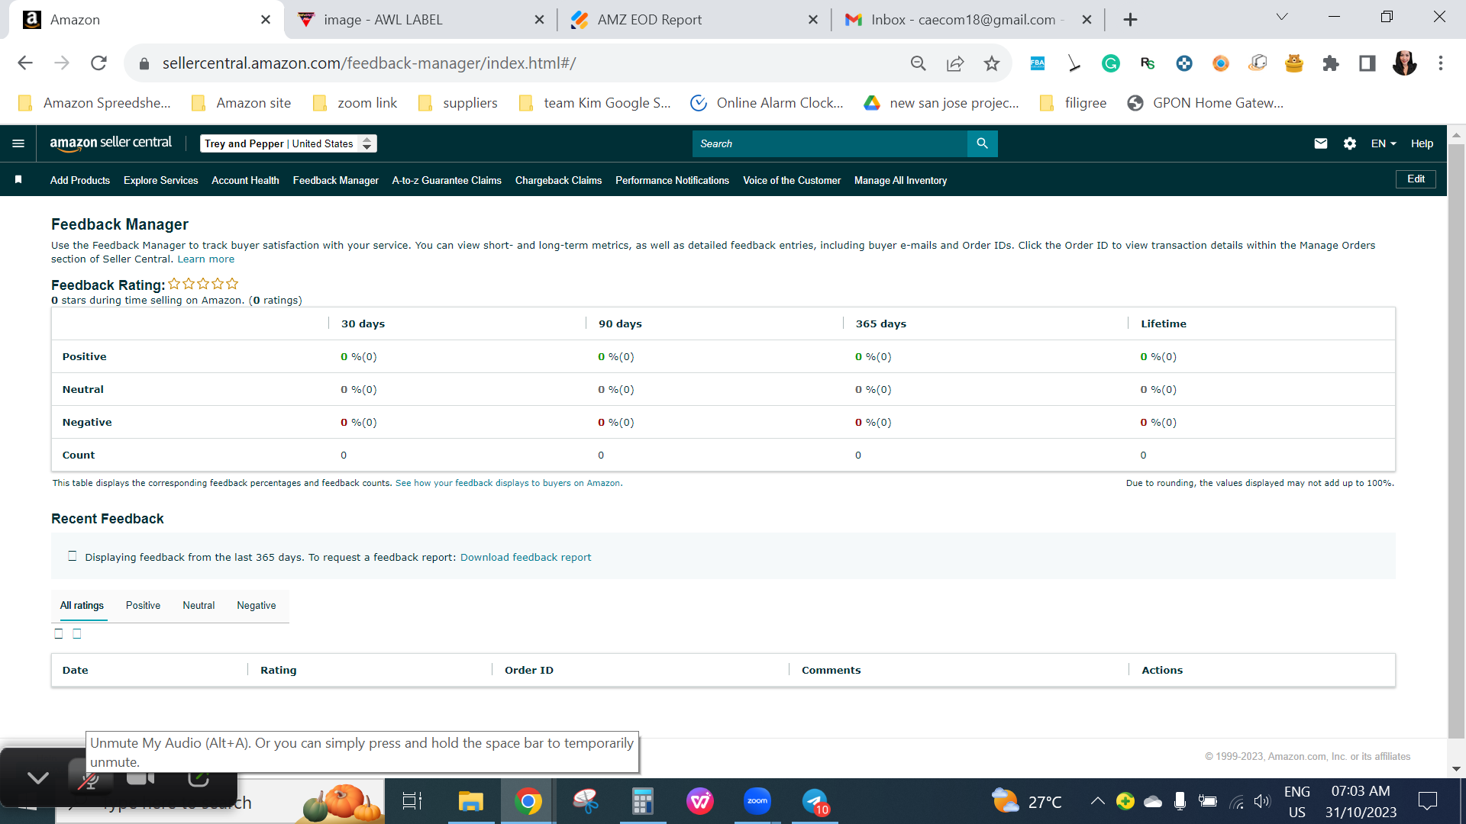Image resolution: width=1466 pixels, height=824 pixels.
Task: Go back to the previous page
Action: click(x=25, y=63)
